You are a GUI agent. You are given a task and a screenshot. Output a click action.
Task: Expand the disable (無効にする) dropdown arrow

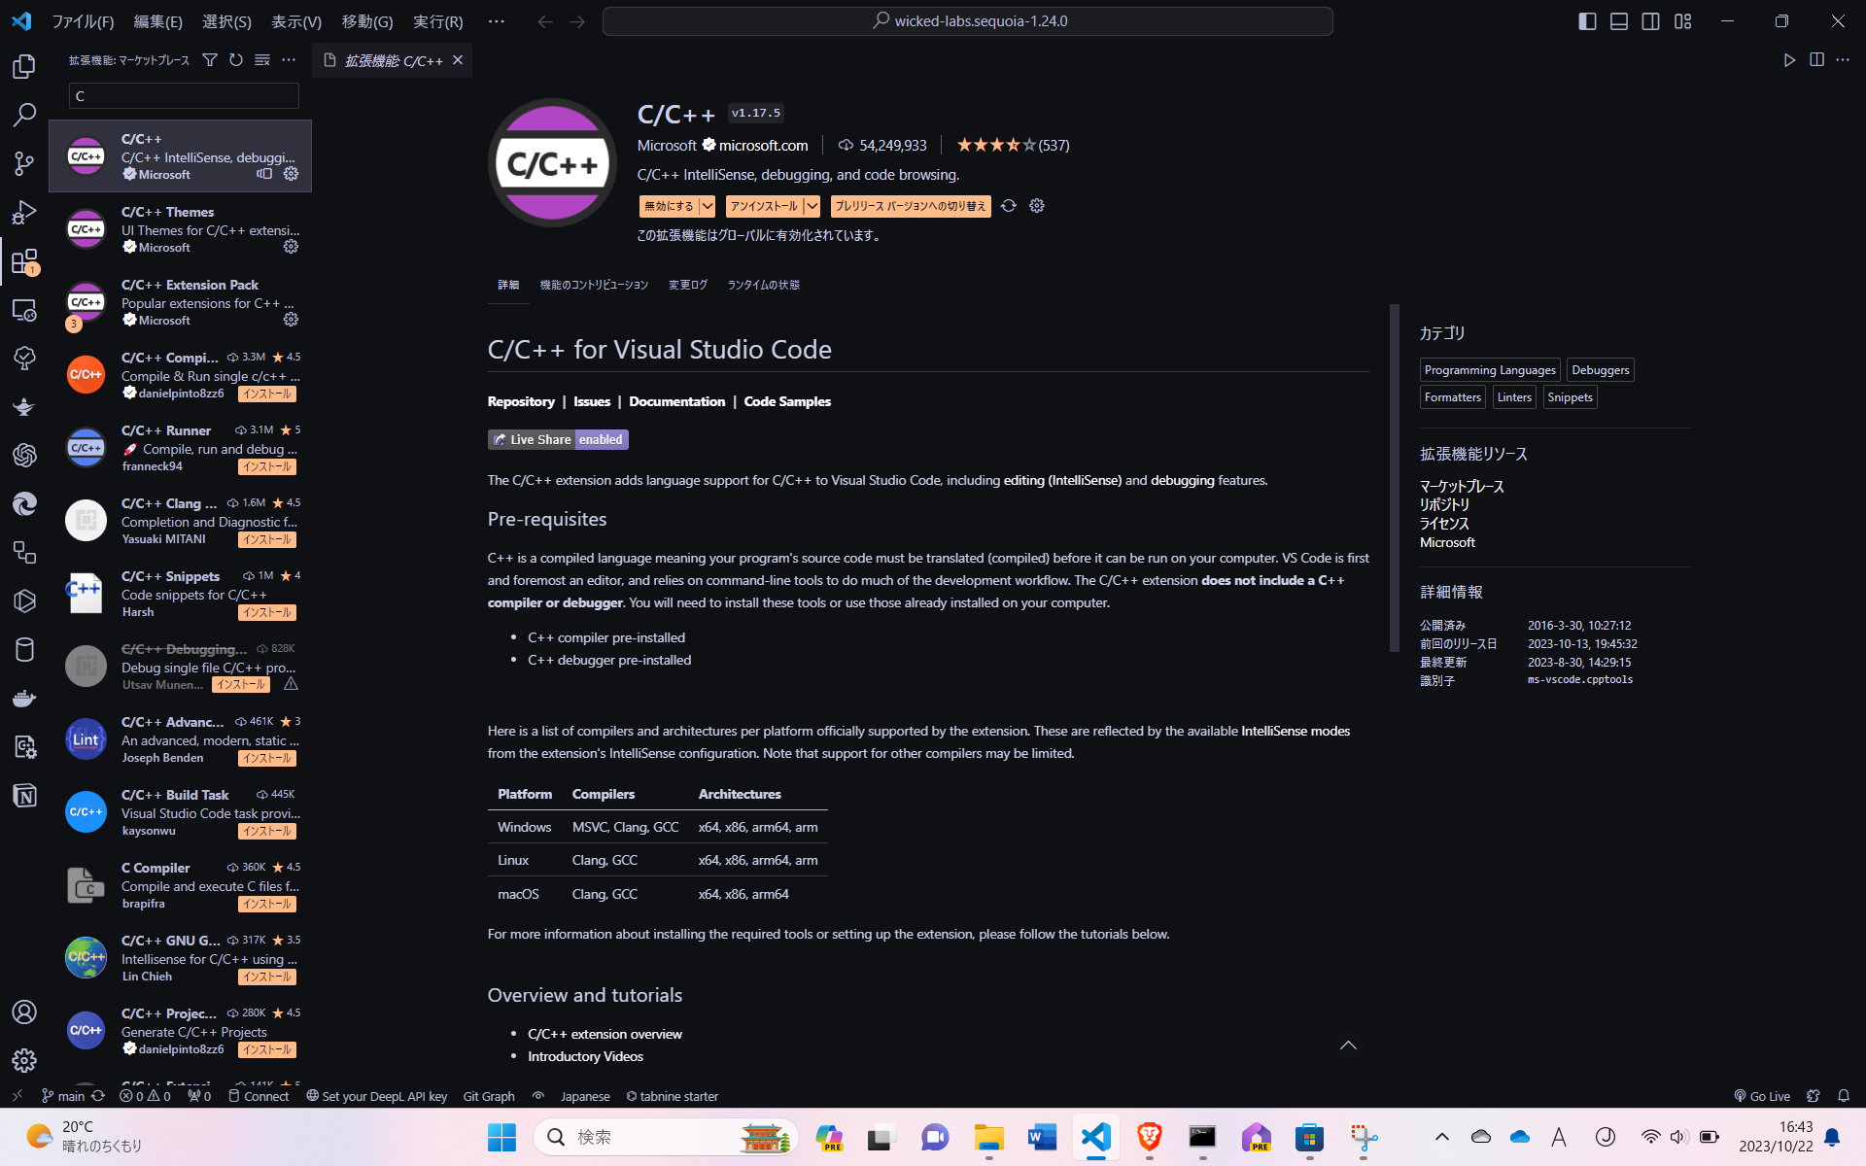[708, 206]
